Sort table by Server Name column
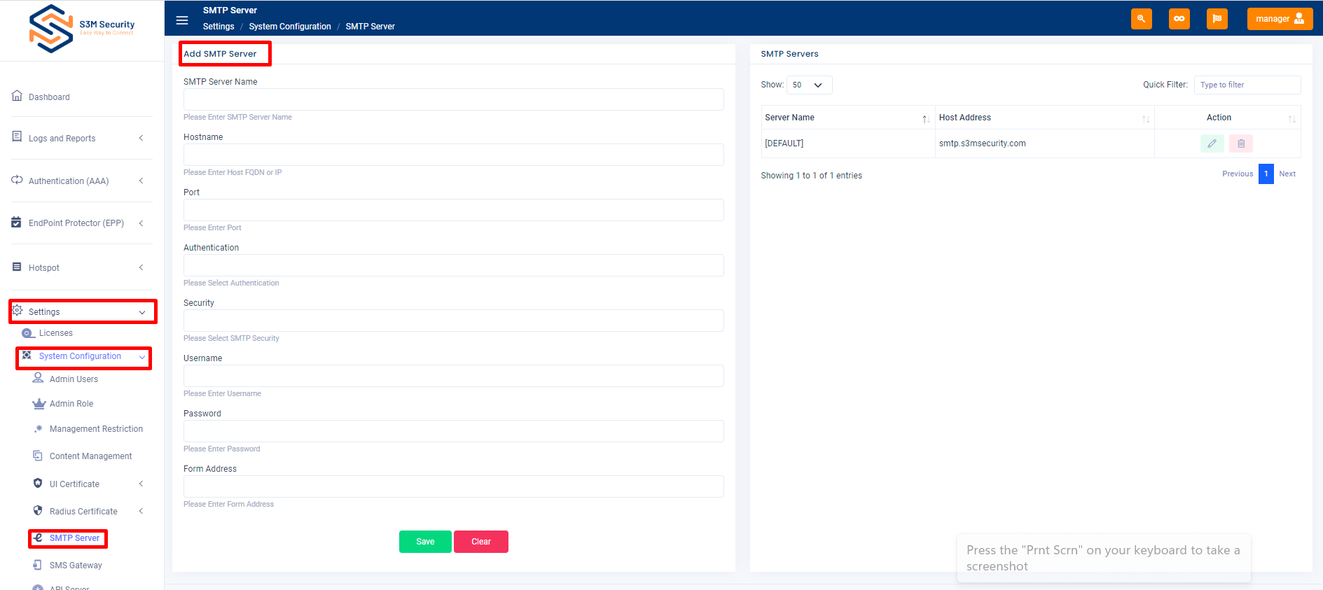Image resolution: width=1323 pixels, height=590 pixels. point(847,118)
